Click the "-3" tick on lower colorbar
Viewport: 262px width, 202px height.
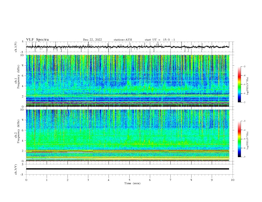point(244,121)
